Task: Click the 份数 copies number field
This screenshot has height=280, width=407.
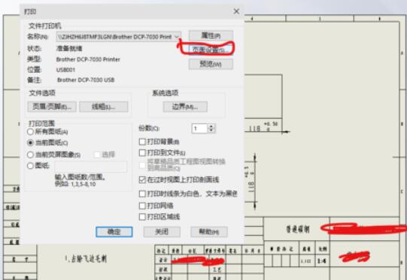Action: (x=199, y=128)
